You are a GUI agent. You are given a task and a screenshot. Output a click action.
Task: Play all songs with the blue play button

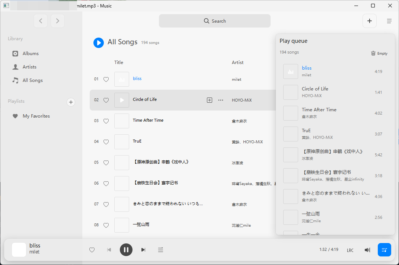(99, 43)
